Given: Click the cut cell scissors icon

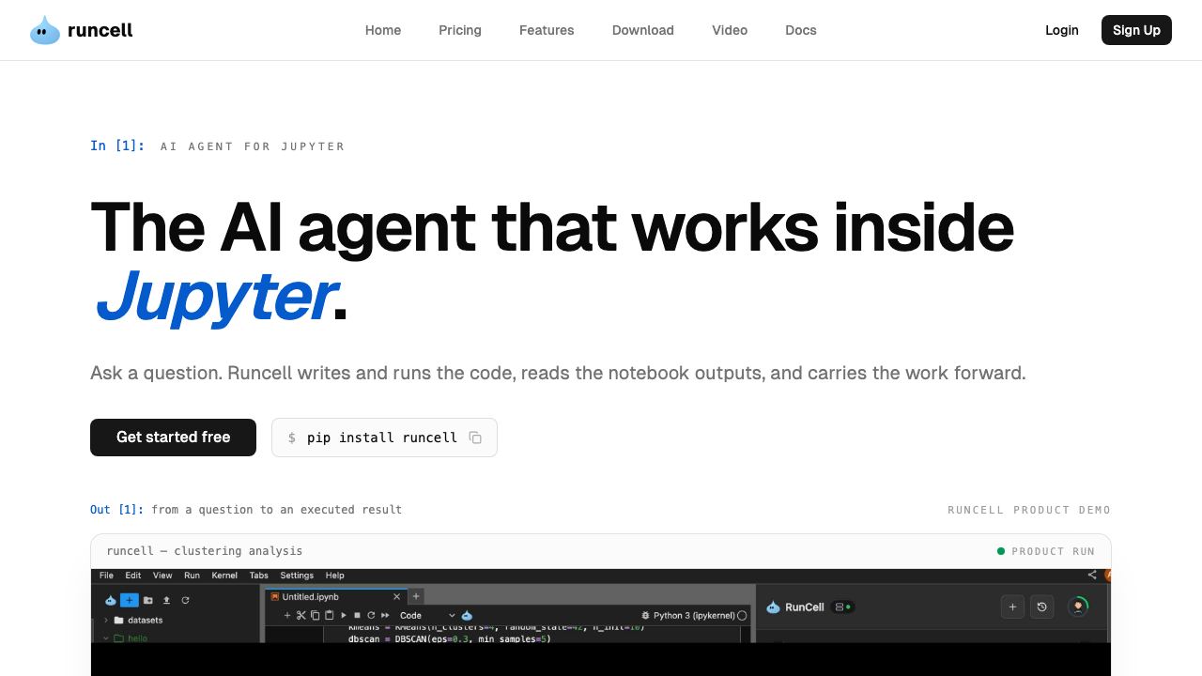Looking at the screenshot, I should 301,615.
